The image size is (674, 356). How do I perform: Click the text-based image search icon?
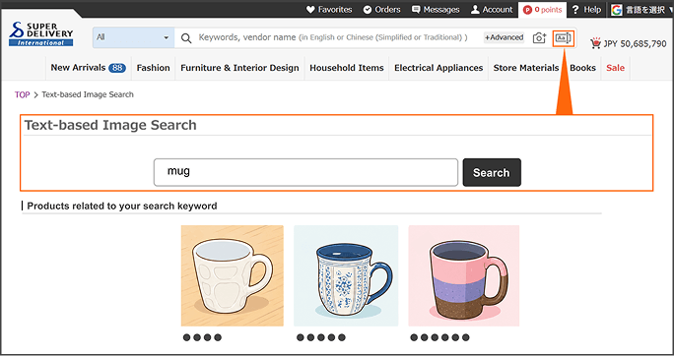tap(563, 37)
